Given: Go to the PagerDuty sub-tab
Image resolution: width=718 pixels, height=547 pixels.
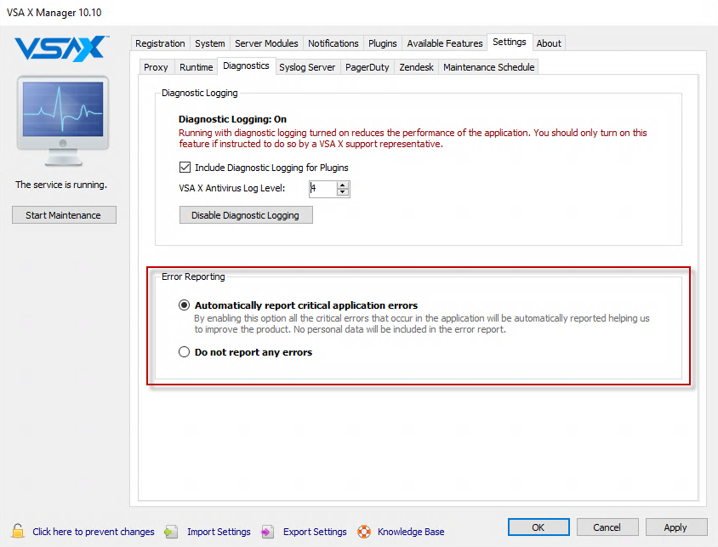Looking at the screenshot, I should click(367, 67).
